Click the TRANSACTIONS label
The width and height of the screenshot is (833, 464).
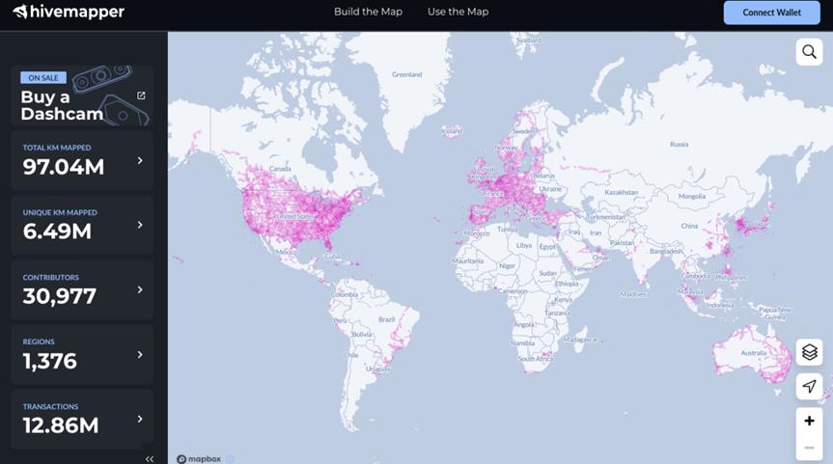(x=50, y=406)
